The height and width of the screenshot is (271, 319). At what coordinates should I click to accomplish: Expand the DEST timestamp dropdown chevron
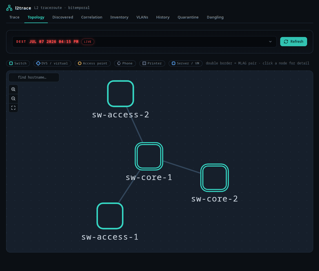270,42
